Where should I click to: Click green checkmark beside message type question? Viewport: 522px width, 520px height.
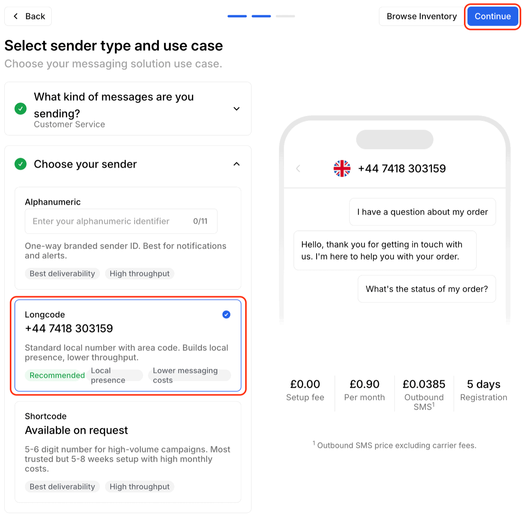(x=21, y=109)
